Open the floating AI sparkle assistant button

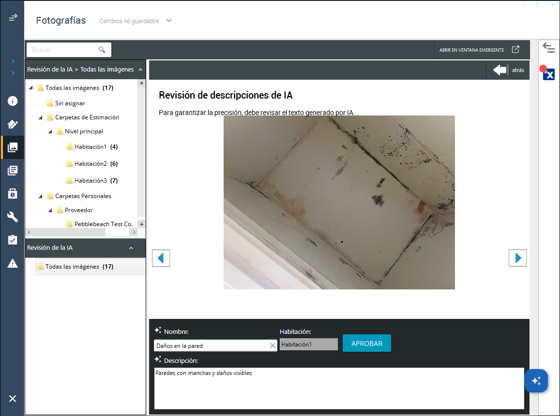(x=536, y=381)
